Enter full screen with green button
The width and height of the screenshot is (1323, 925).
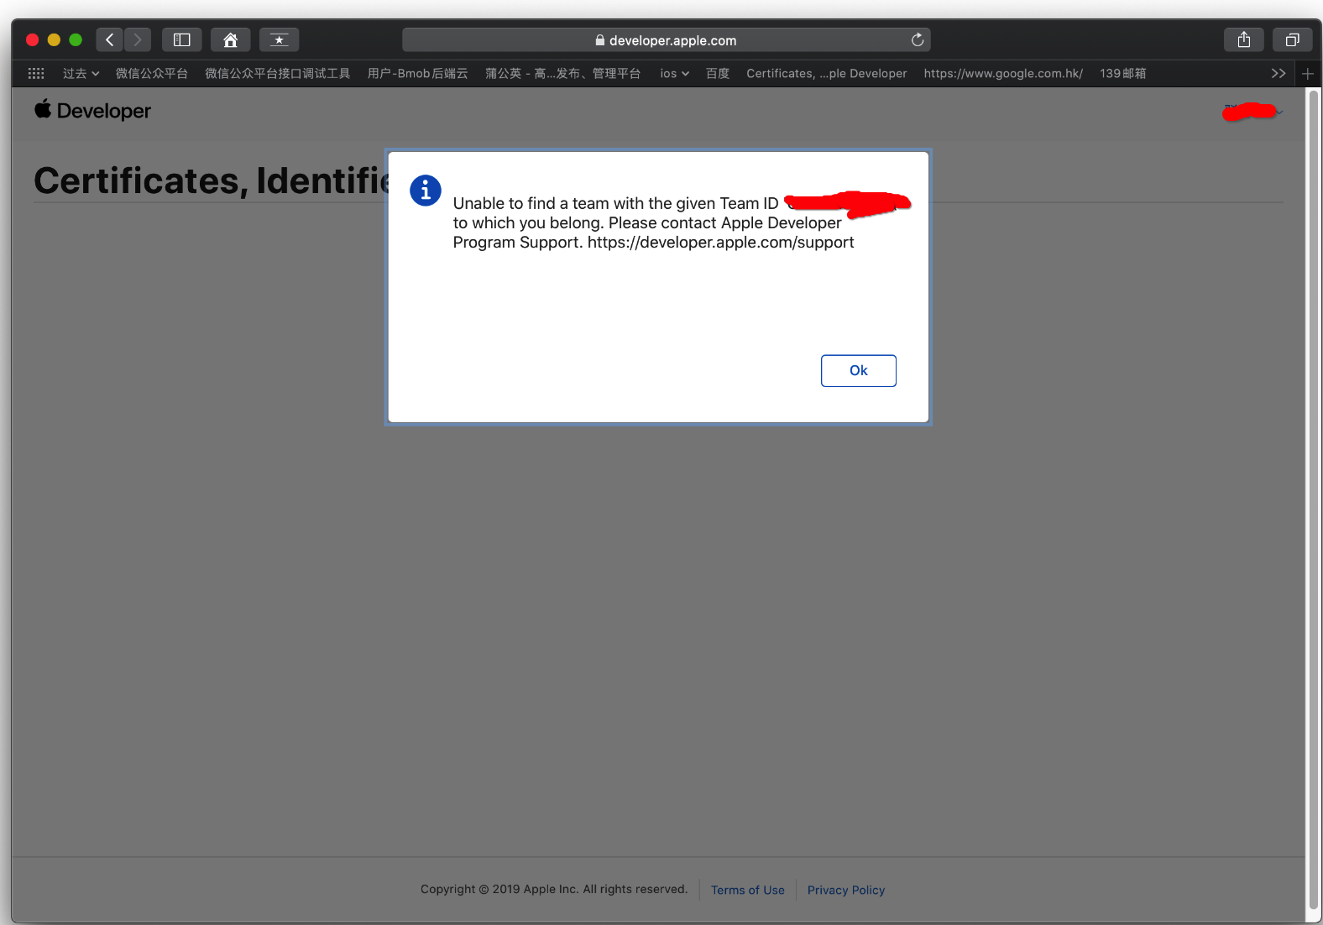point(76,39)
